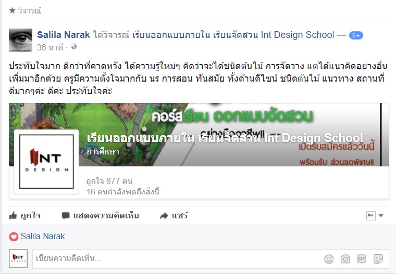Open Salila Narak profile name link
The height and width of the screenshot is (274, 396).
(x=64, y=34)
